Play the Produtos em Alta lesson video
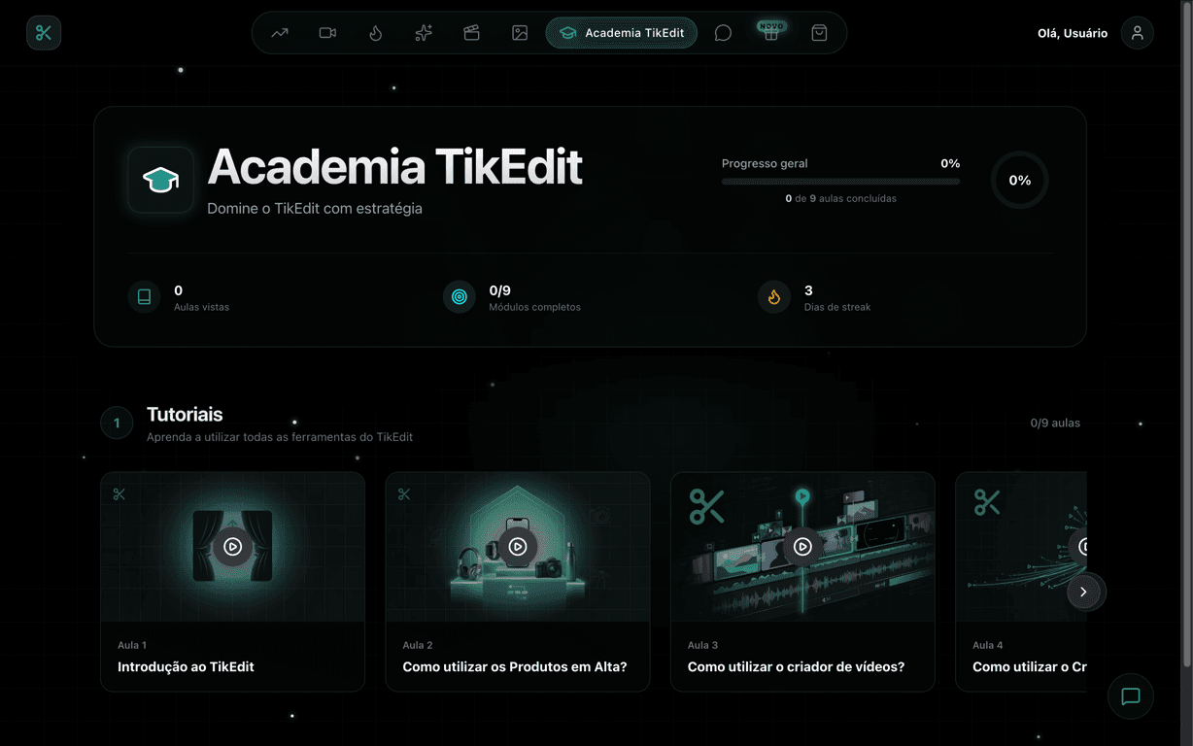The image size is (1193, 746). (518, 547)
